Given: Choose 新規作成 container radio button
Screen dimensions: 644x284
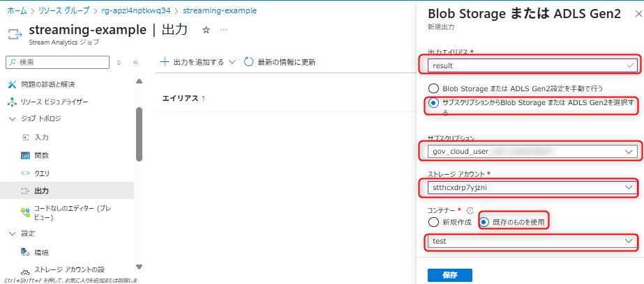Looking at the screenshot, I should [434, 221].
